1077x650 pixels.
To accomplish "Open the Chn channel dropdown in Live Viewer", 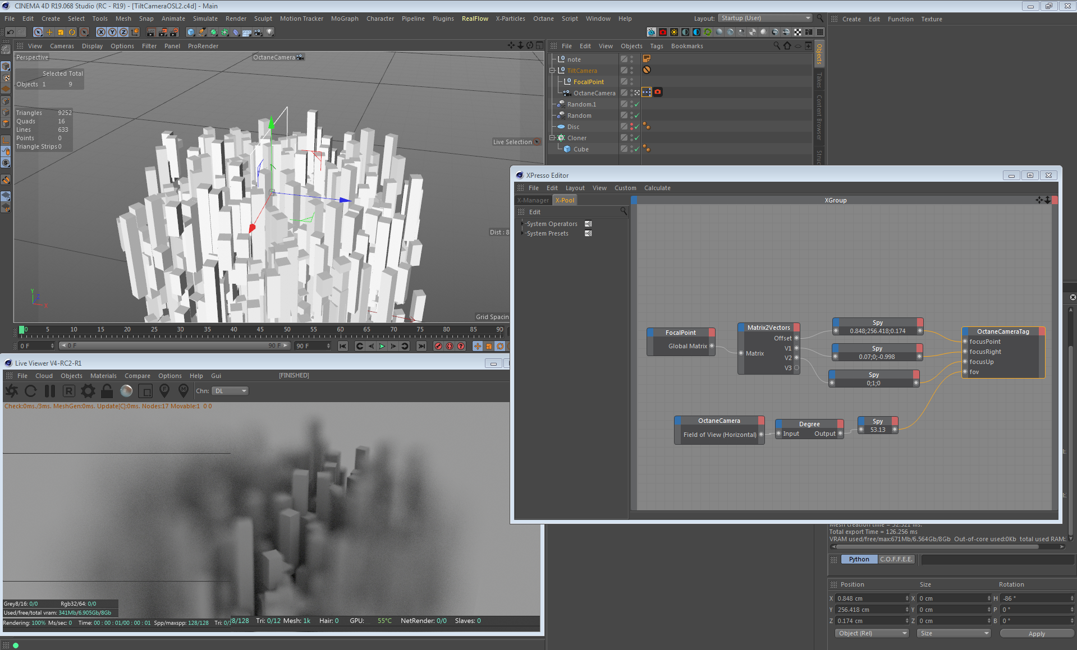I will (230, 391).
